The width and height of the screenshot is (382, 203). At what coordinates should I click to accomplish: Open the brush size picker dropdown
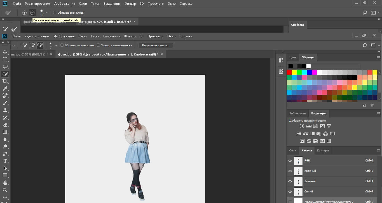click(56, 45)
